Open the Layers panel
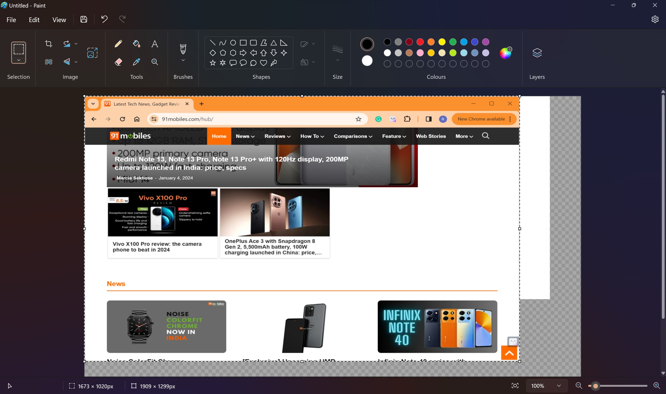Screen dimensions: 666x394 (537, 53)
